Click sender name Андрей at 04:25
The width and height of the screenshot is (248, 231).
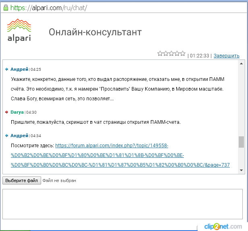19,69
